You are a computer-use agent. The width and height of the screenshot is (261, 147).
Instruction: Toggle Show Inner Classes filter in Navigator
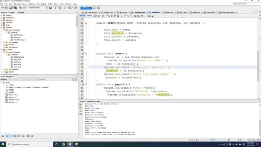click(x=19, y=136)
